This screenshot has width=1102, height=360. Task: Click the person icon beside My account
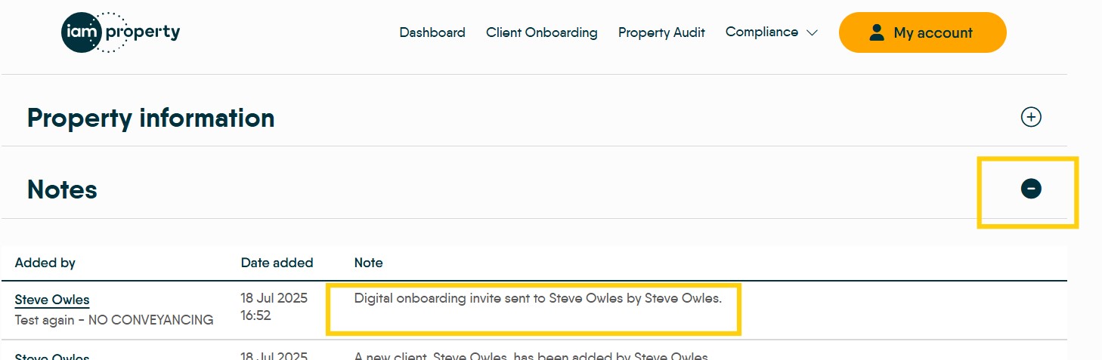coord(877,32)
